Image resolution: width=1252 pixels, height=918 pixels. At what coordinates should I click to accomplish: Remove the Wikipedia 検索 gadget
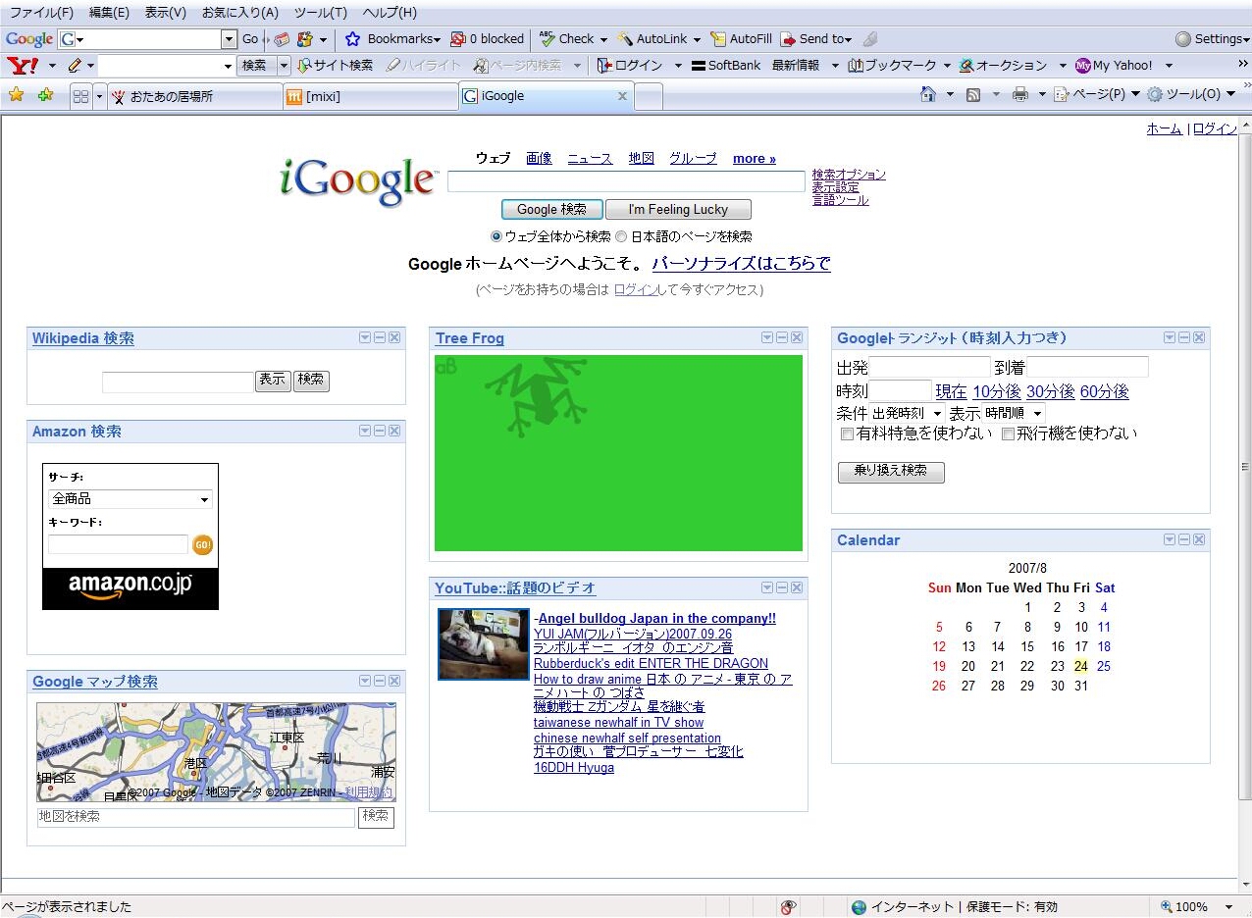pyautogui.click(x=394, y=337)
